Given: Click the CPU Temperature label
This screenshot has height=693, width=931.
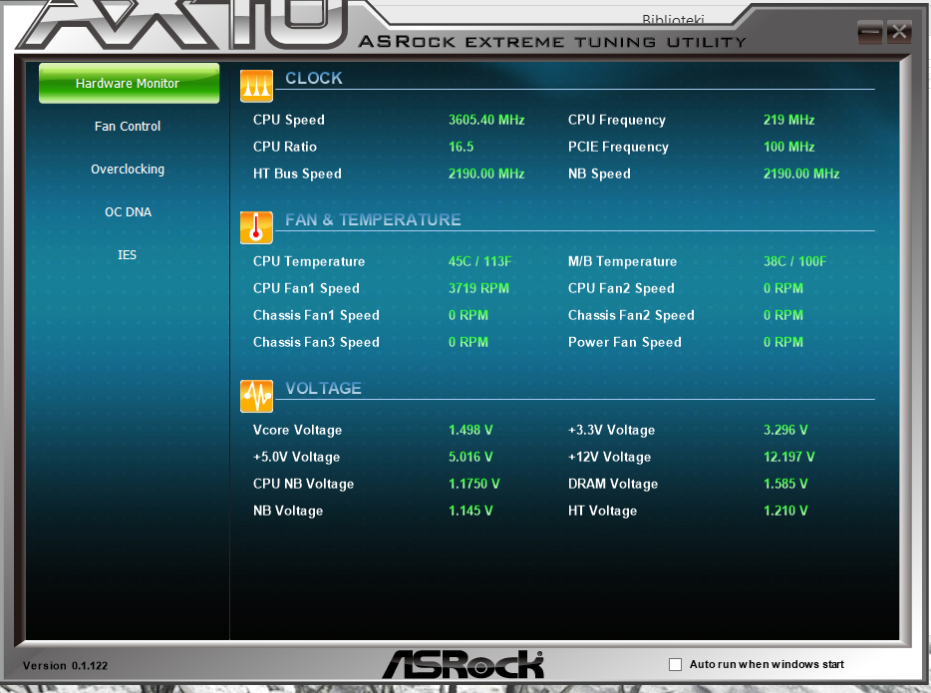Looking at the screenshot, I should [309, 261].
